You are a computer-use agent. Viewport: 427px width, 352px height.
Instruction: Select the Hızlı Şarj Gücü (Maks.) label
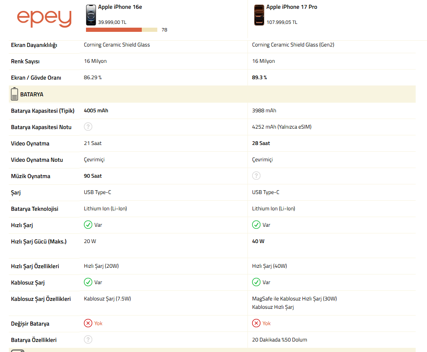click(39, 241)
